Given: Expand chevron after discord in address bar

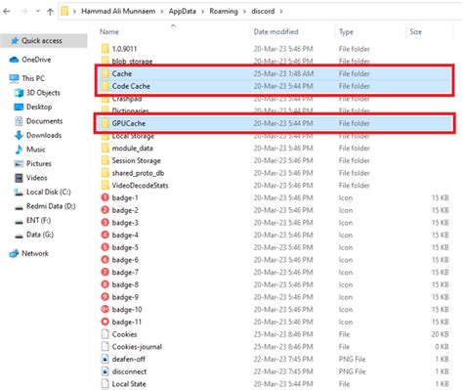Looking at the screenshot, I should coord(281,12).
